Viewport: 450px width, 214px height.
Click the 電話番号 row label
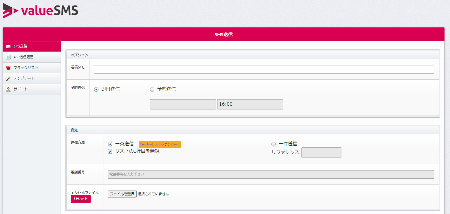pos(78,172)
